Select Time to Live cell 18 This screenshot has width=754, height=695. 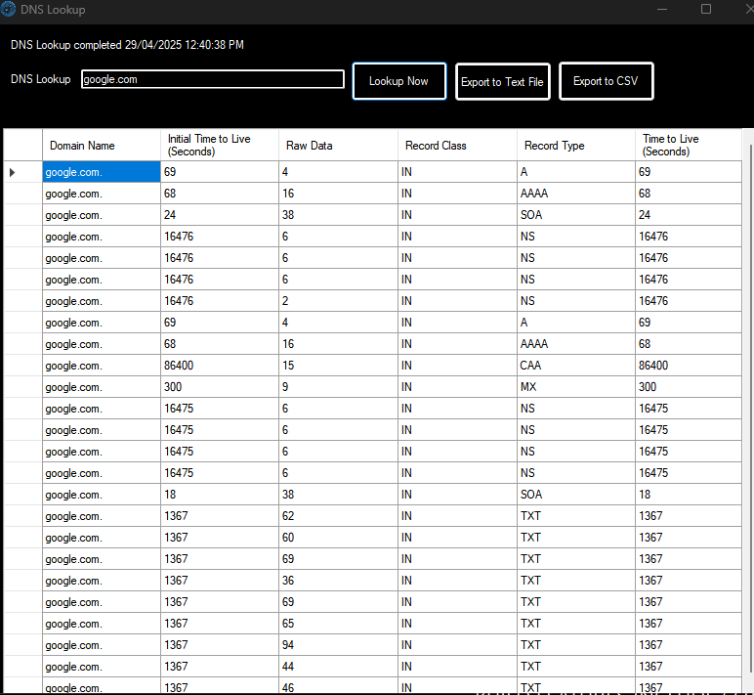[689, 495]
